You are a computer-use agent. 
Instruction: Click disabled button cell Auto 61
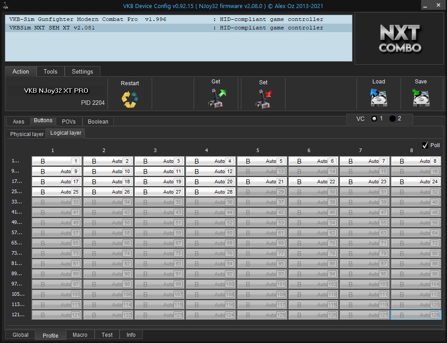pyautogui.click(x=262, y=233)
